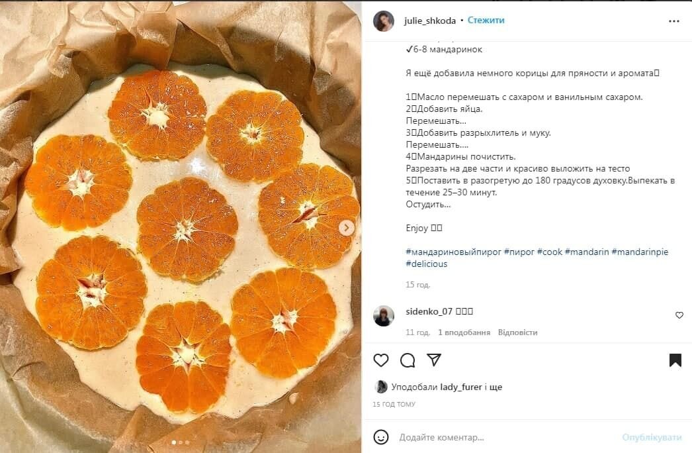Reply to sidenko_07 using Відповісти
This screenshot has height=453, width=692.
(520, 331)
